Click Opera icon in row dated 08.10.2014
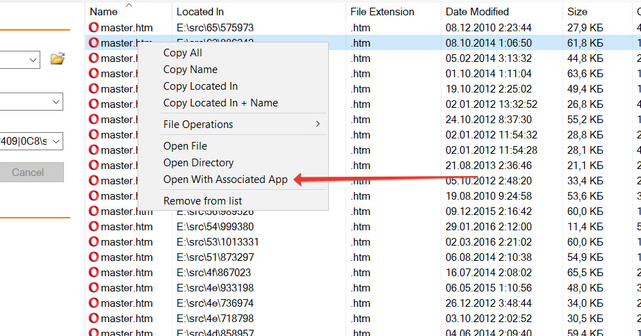641x336 pixels. point(94,42)
